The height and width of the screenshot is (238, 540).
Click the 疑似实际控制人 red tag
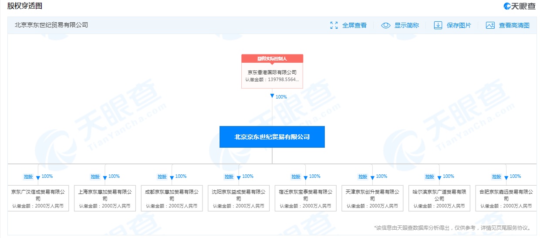click(272, 58)
